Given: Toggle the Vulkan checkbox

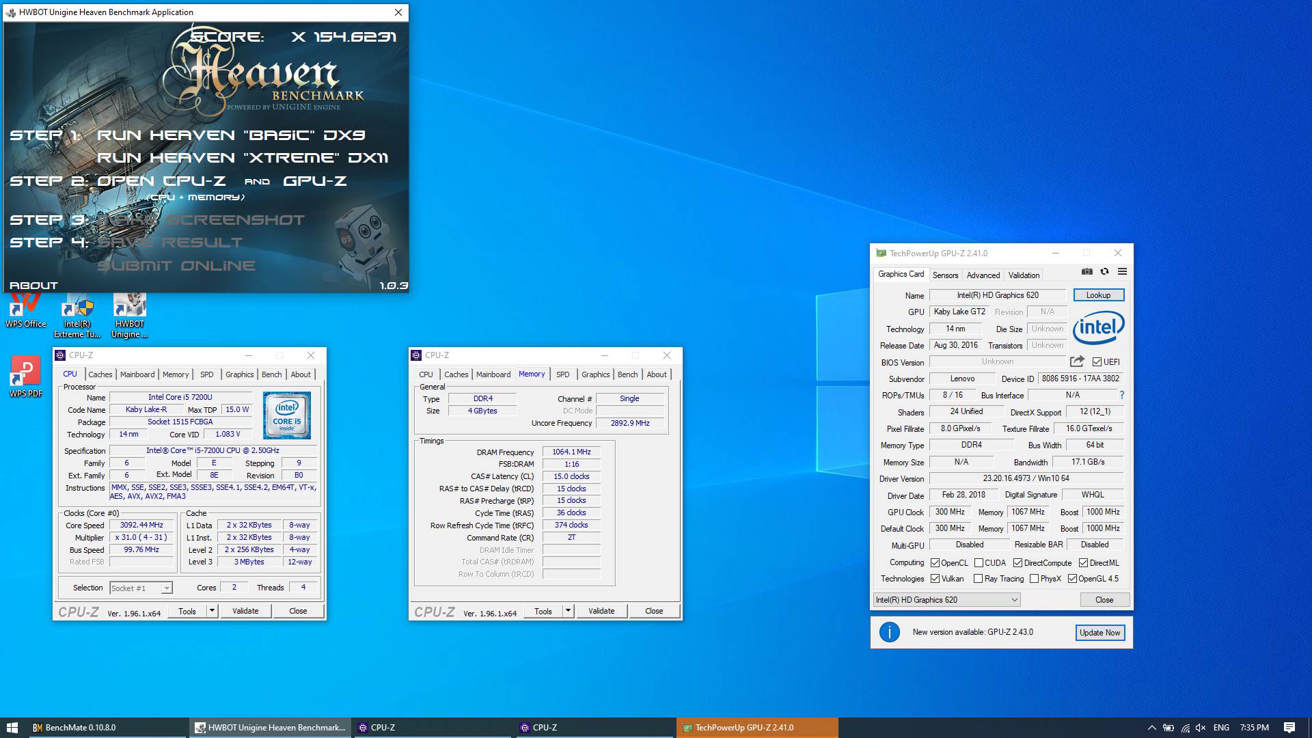Looking at the screenshot, I should tap(935, 579).
